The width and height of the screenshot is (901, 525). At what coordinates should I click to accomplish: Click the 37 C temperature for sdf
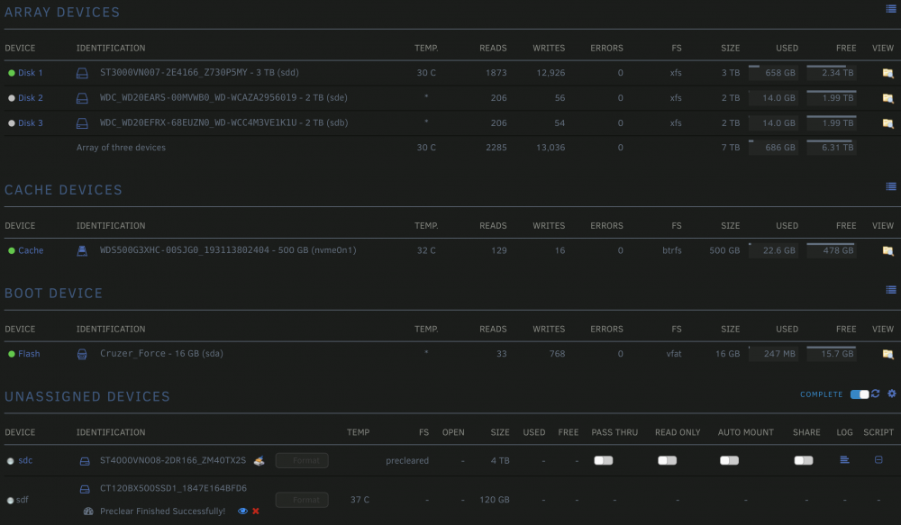coord(359,500)
